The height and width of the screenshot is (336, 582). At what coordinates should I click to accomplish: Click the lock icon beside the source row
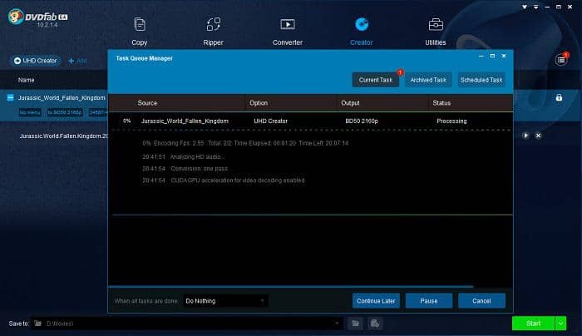559,97
